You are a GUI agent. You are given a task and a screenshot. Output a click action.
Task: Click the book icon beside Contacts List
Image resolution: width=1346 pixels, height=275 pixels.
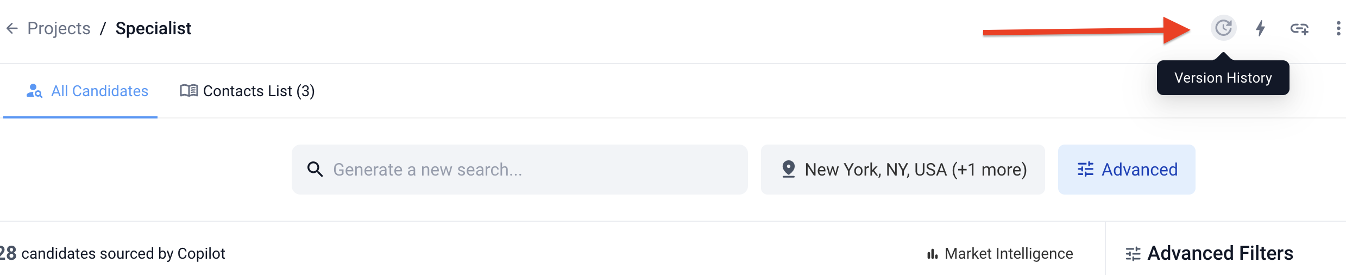pyautogui.click(x=188, y=91)
